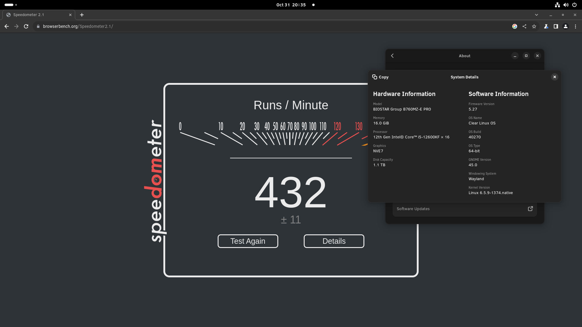Go back in About window
Viewport: 582px width, 327px height.
coord(392,56)
